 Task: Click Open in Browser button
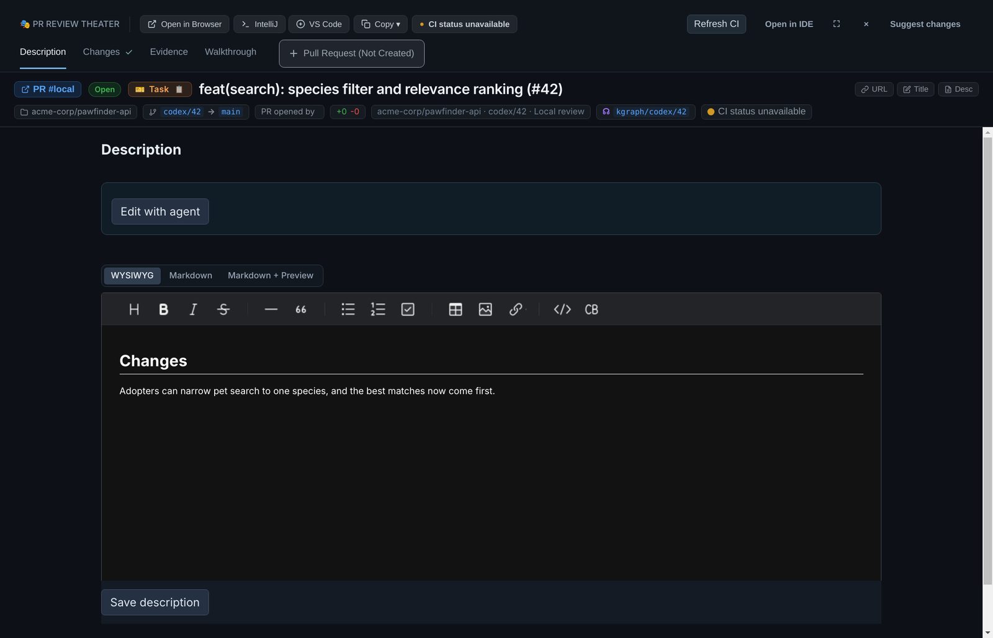184,24
